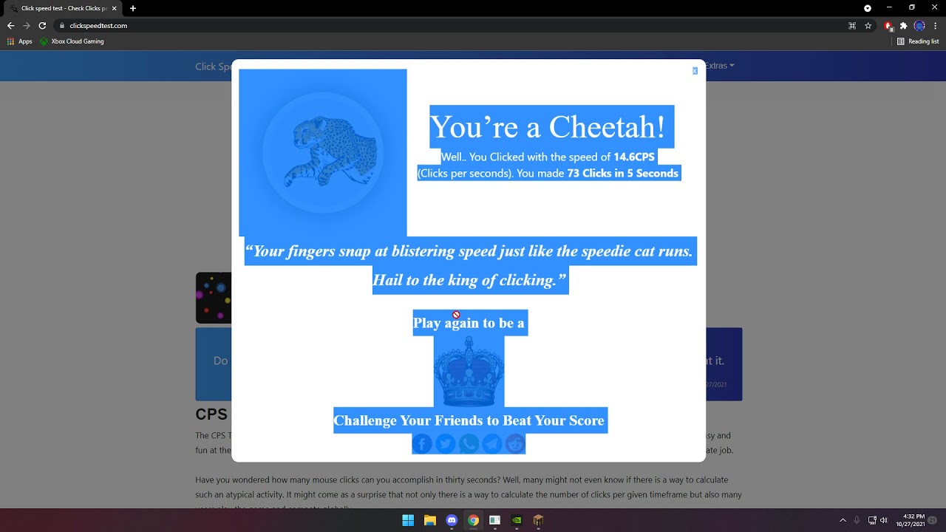Click the 'You're a Cheetah!' heading
The image size is (946, 532).
548,127
